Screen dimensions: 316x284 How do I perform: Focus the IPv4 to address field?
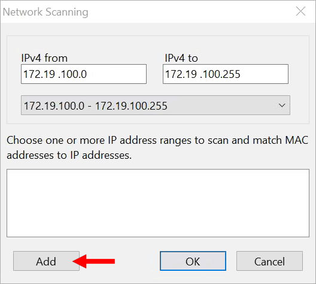point(226,74)
